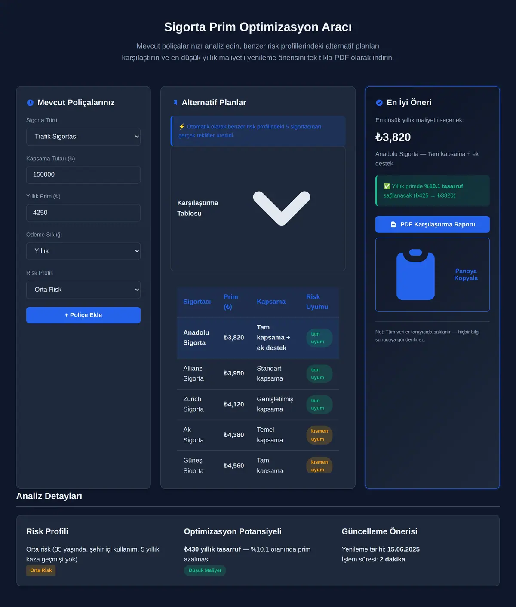Click the yearly savings %10.1 notice
The height and width of the screenshot is (607, 516).
pos(433,191)
